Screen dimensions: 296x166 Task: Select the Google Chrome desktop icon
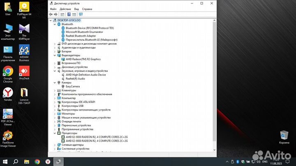(x=8, y=74)
